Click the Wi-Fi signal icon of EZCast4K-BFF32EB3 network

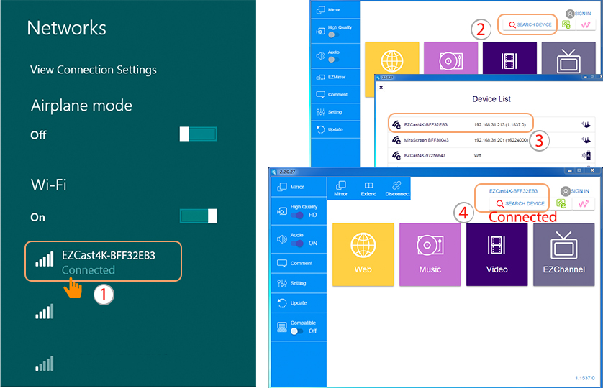44,259
